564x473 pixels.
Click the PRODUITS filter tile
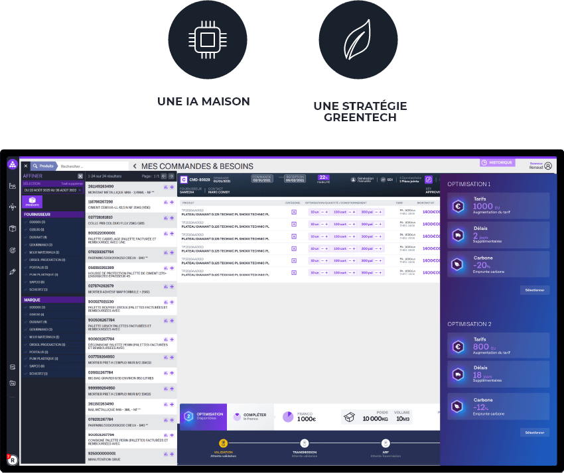coord(33,201)
